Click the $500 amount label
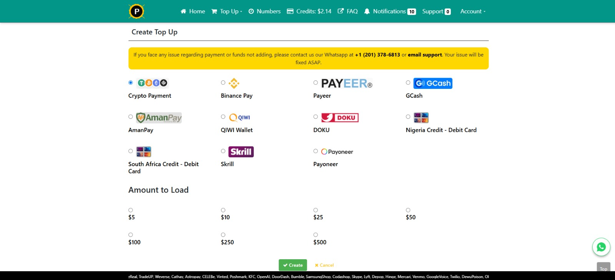The height and width of the screenshot is (280, 615). point(320,242)
